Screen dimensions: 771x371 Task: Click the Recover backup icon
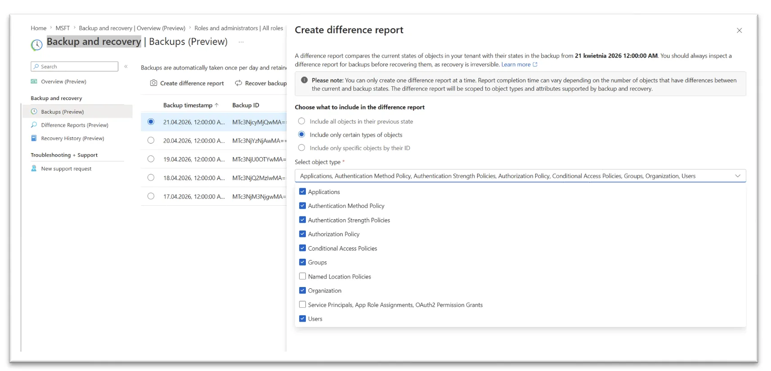(x=238, y=83)
